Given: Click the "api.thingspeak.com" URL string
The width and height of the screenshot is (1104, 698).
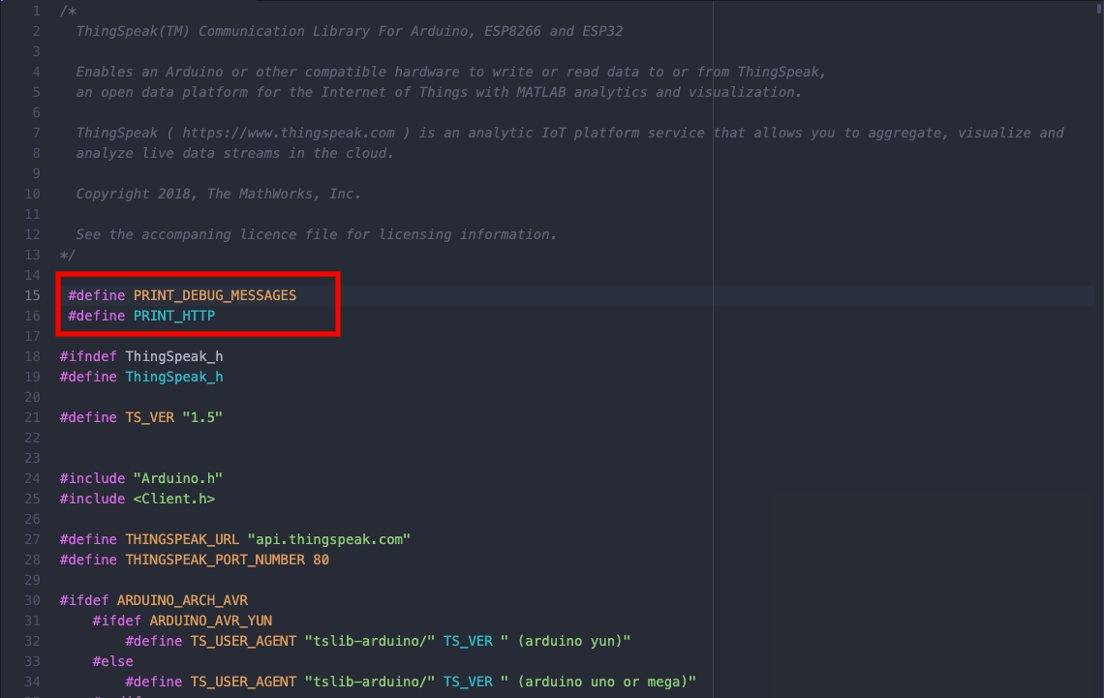Looking at the screenshot, I should [x=329, y=539].
